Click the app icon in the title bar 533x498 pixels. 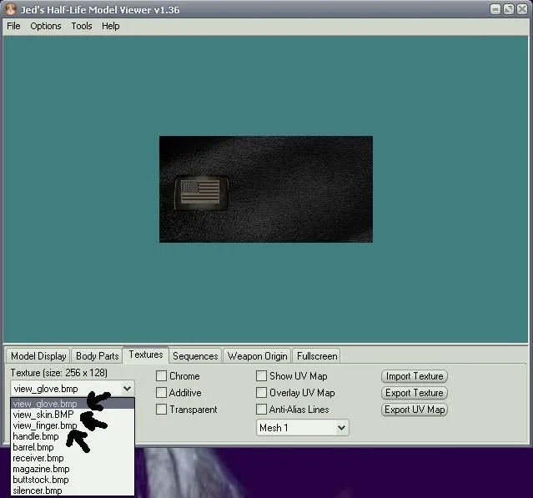pyautogui.click(x=9, y=9)
